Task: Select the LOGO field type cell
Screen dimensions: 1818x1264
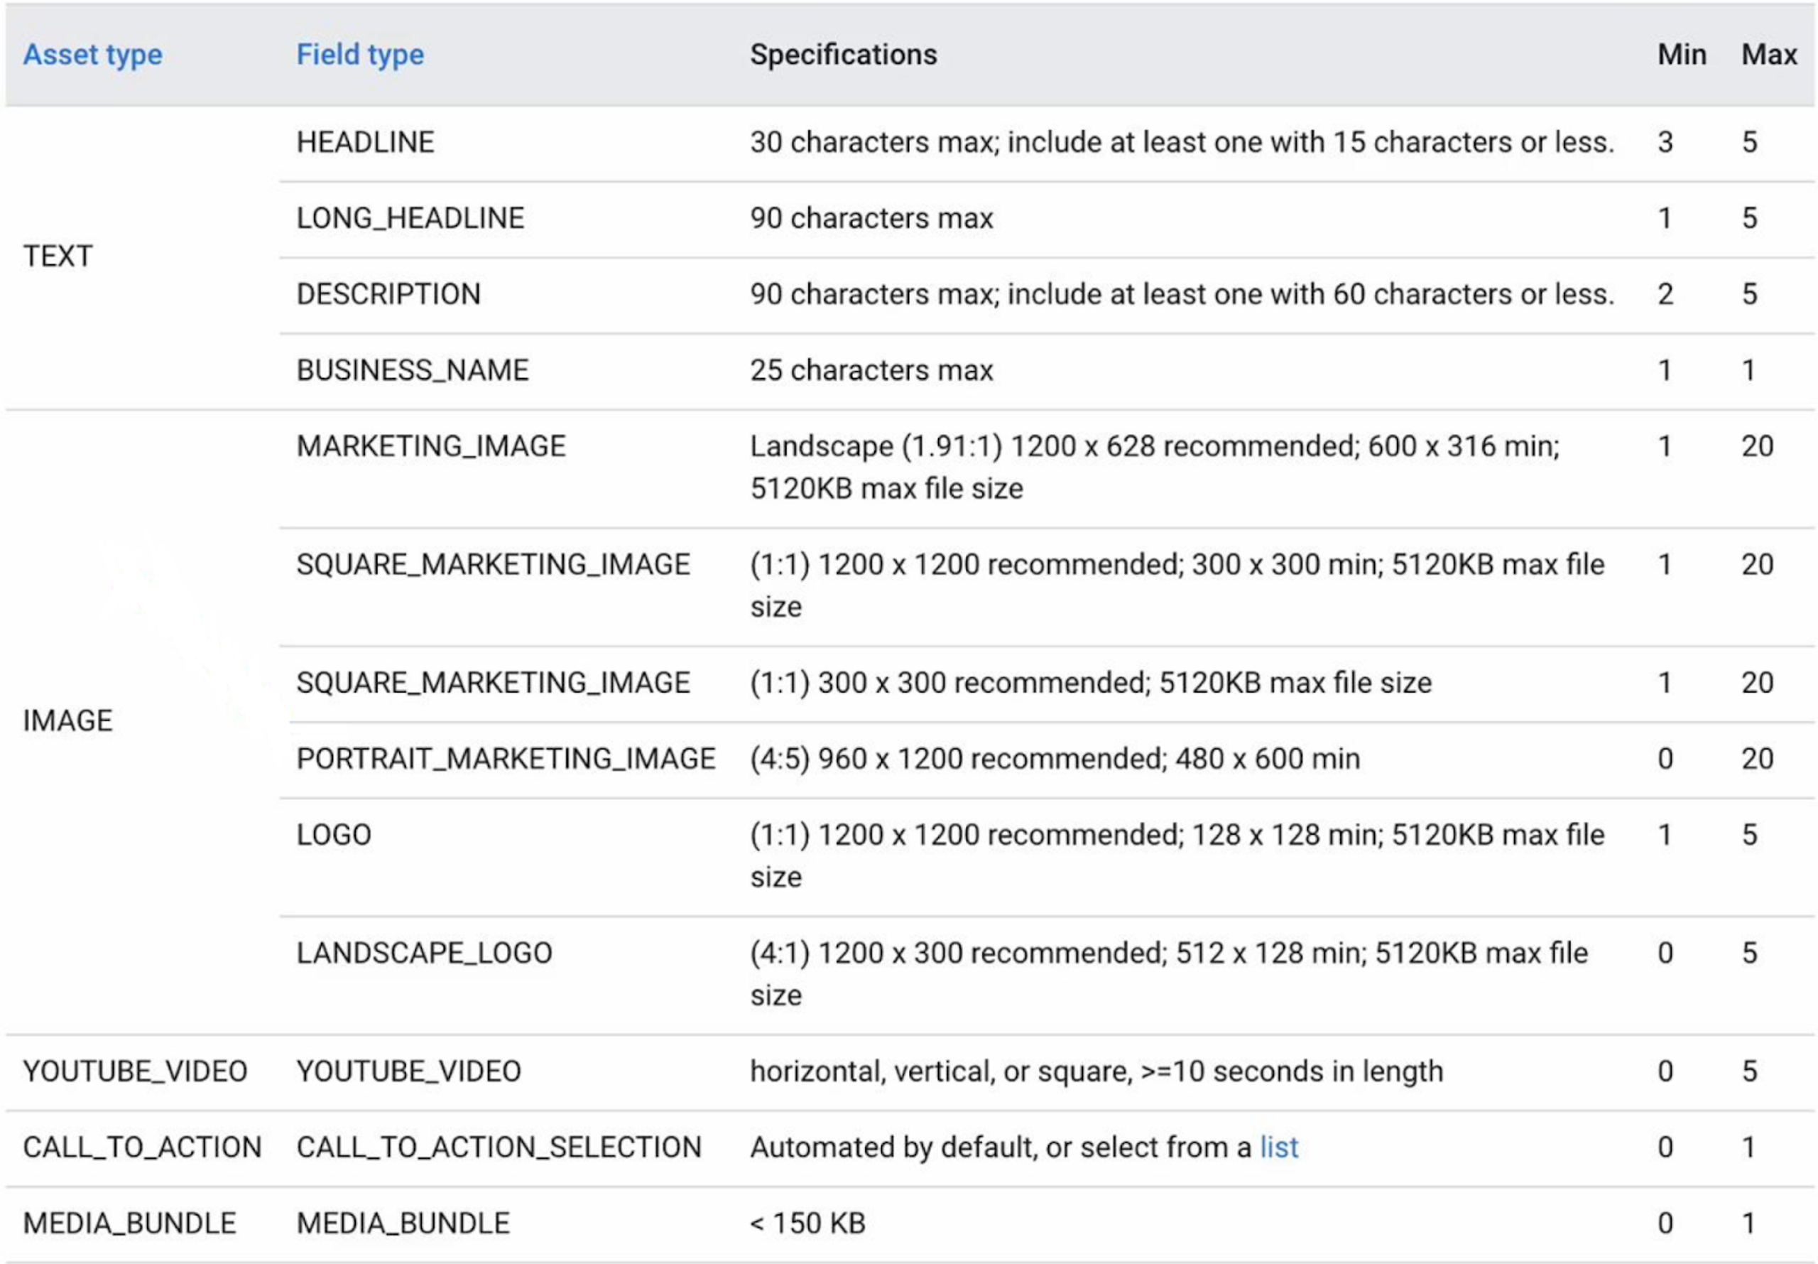Action: tap(333, 835)
